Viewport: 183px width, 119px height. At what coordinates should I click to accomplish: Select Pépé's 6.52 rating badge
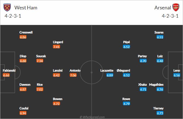point(127,47)
